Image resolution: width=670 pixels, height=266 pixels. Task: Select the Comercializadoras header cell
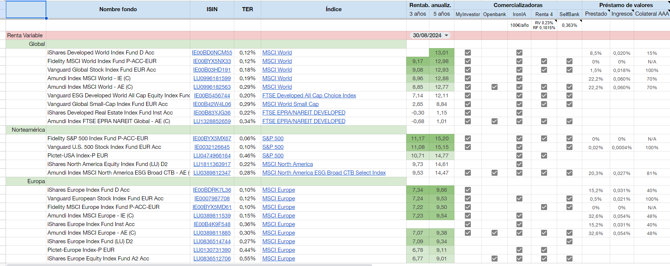pyautogui.click(x=518, y=5)
